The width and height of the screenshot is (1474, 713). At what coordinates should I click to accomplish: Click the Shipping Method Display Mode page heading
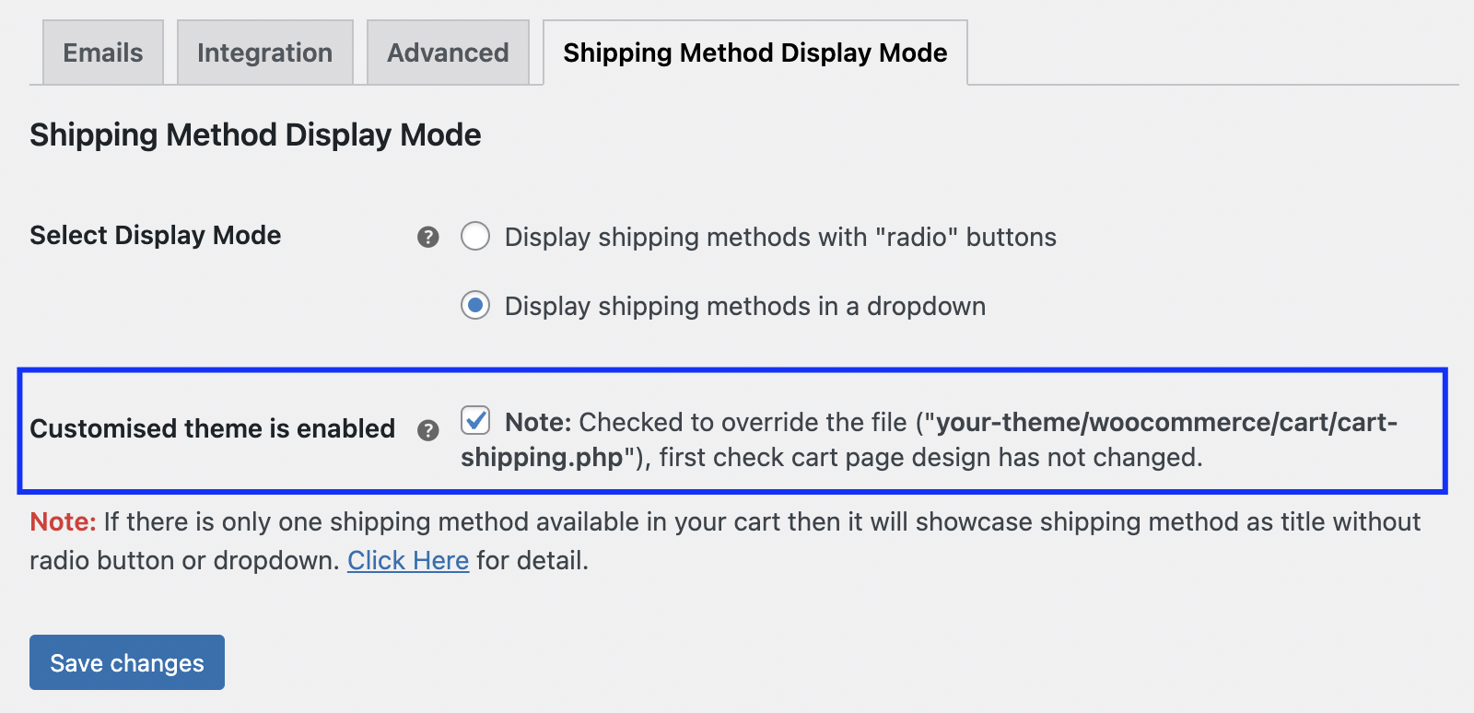255,135
